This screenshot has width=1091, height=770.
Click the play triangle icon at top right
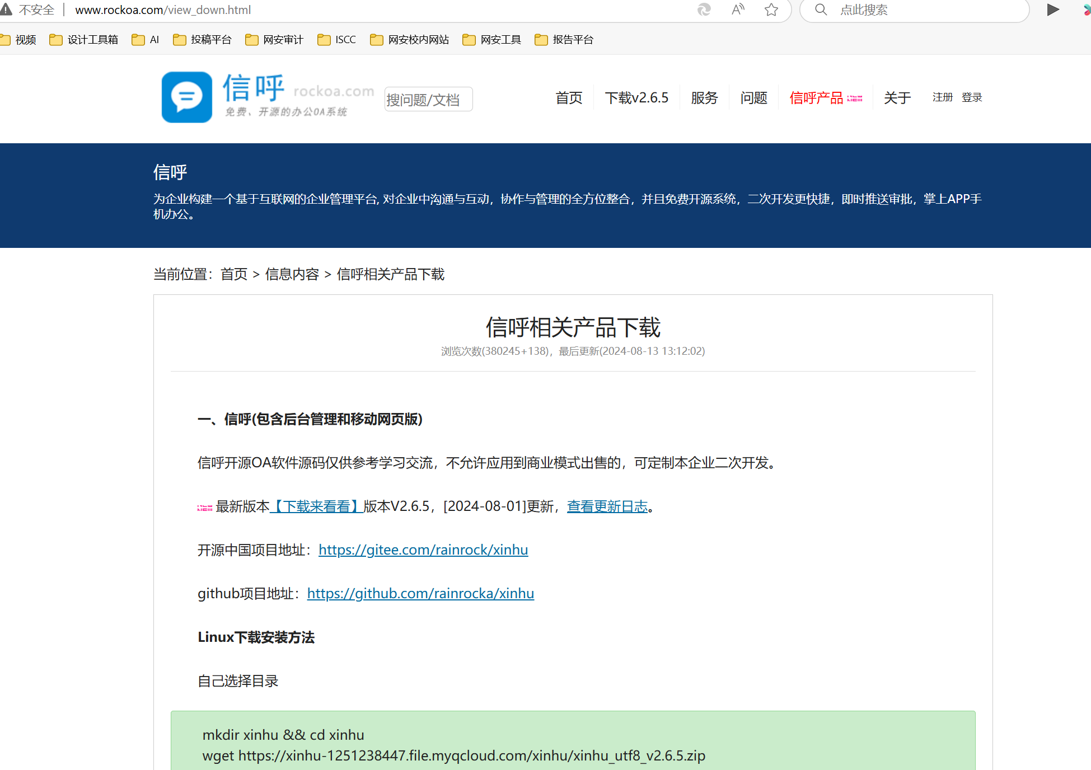(x=1053, y=10)
